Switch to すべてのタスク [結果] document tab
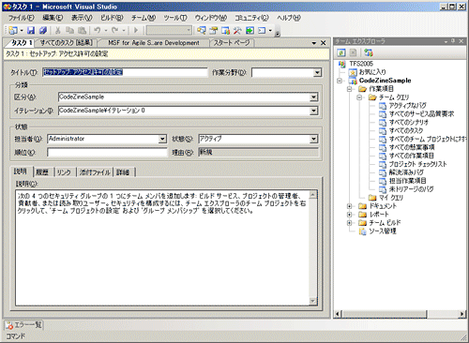Viewport: 469px width, 343px height. pyautogui.click(x=66, y=43)
